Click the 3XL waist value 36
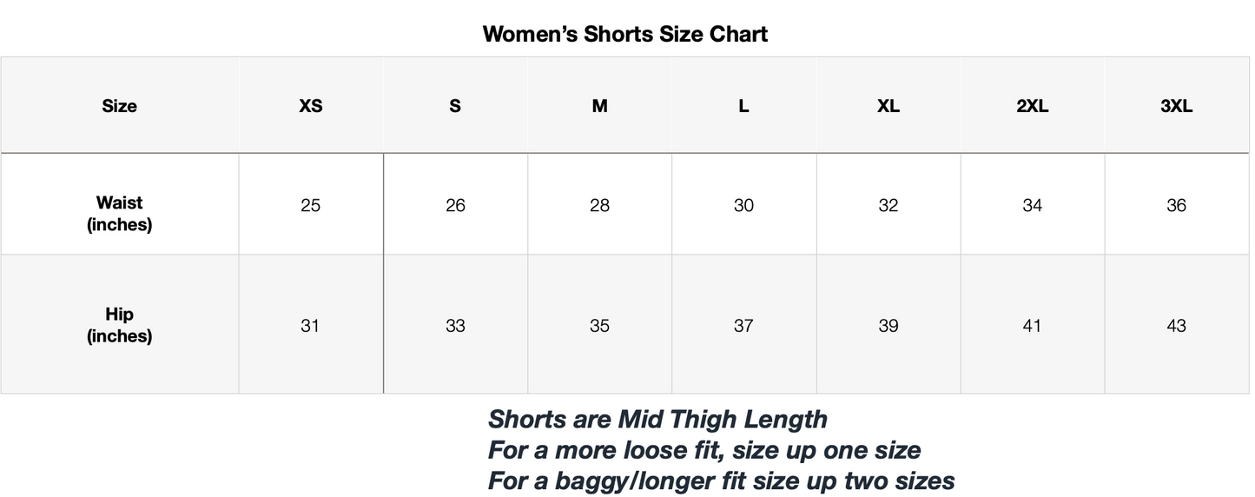Viewport: 1255px width, 497px height. pos(1176,206)
